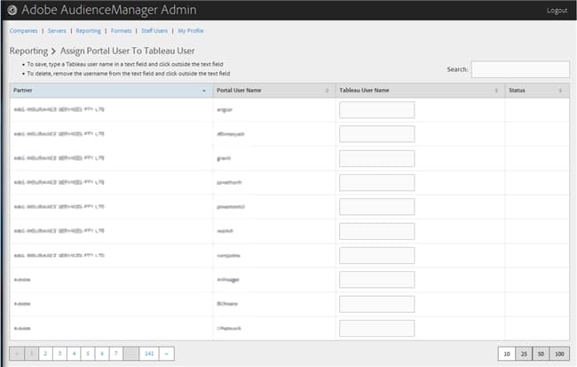577x367 pixels.
Task: Click Tableau User Name field in eighth row
Action: [x=376, y=280]
